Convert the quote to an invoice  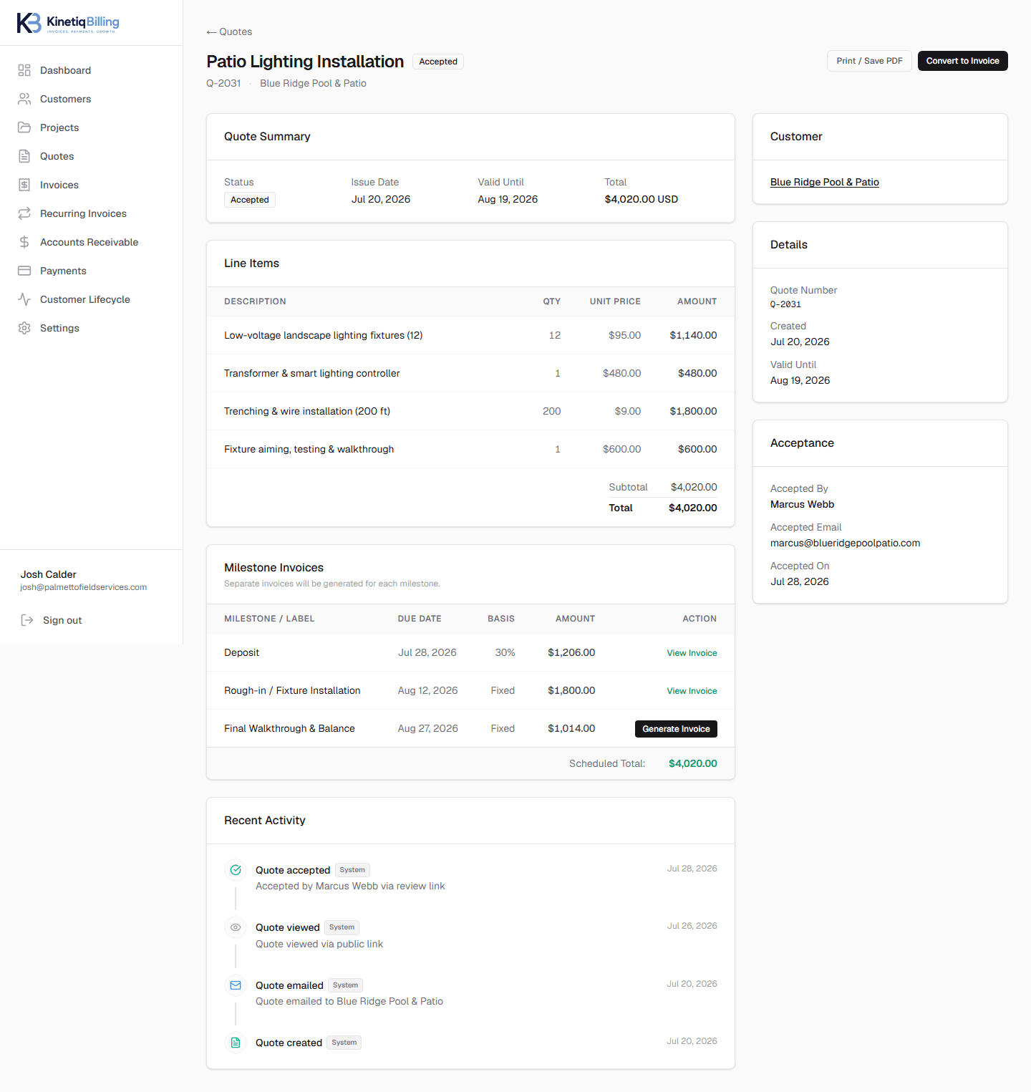[962, 61]
